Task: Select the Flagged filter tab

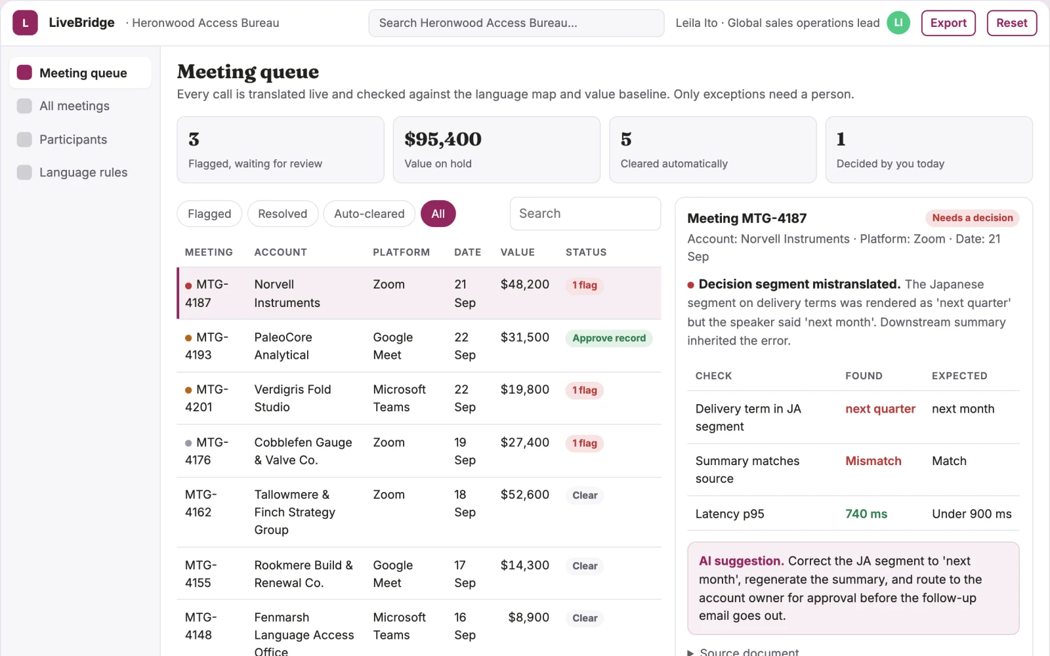Action: [209, 214]
